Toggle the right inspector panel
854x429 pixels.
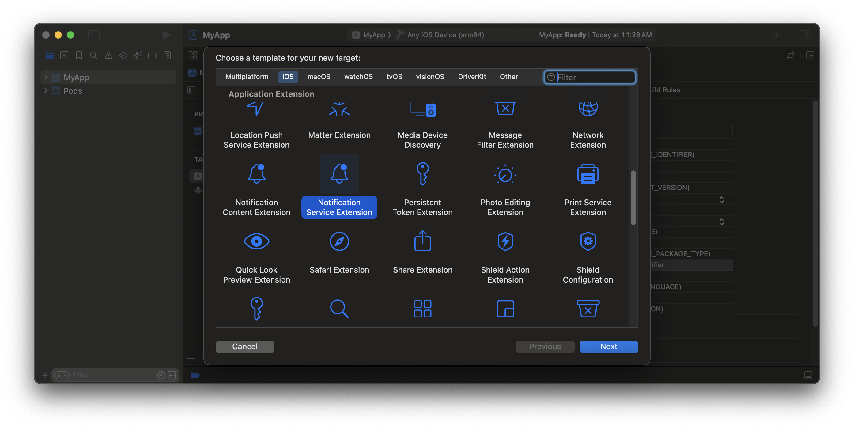coord(805,35)
